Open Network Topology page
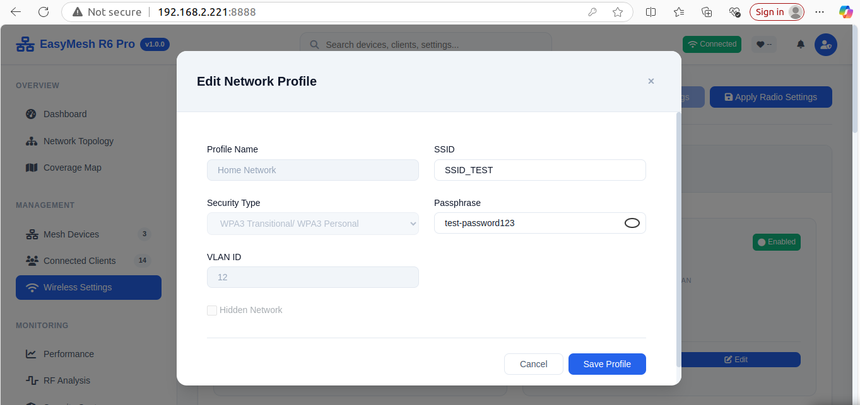The height and width of the screenshot is (405, 860). pyautogui.click(x=78, y=141)
